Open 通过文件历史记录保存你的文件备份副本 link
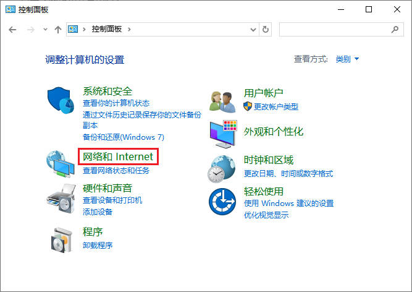 142,120
